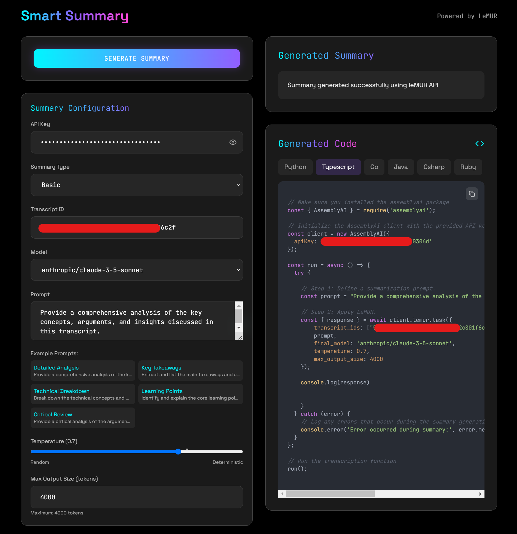Click the prompt scrollbar up arrow
Screen dimensions: 517x534
[x=239, y=305]
